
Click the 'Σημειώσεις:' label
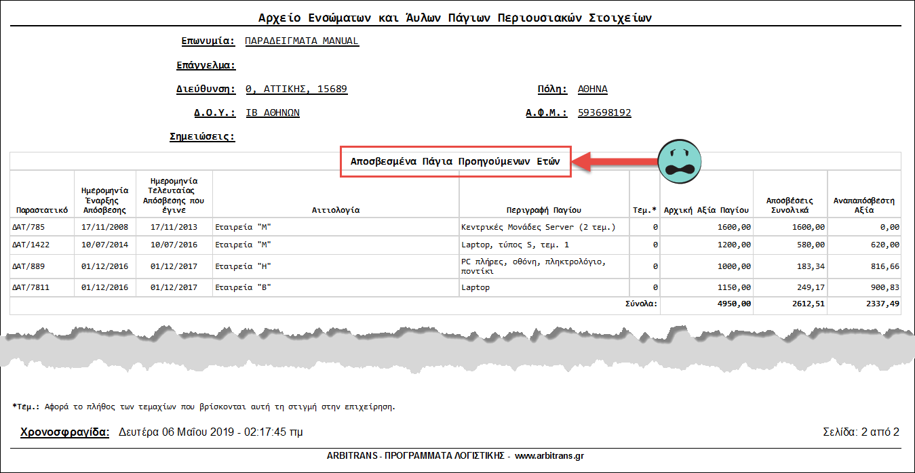[202, 136]
